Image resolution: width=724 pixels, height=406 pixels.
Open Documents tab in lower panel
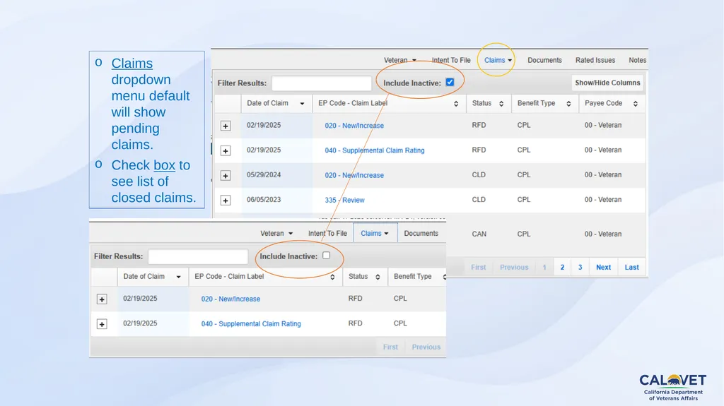point(421,234)
